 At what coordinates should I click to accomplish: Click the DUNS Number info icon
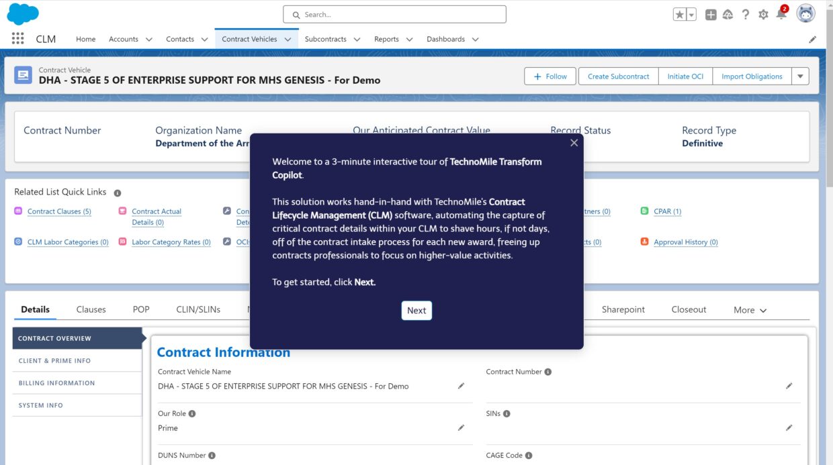(212, 456)
